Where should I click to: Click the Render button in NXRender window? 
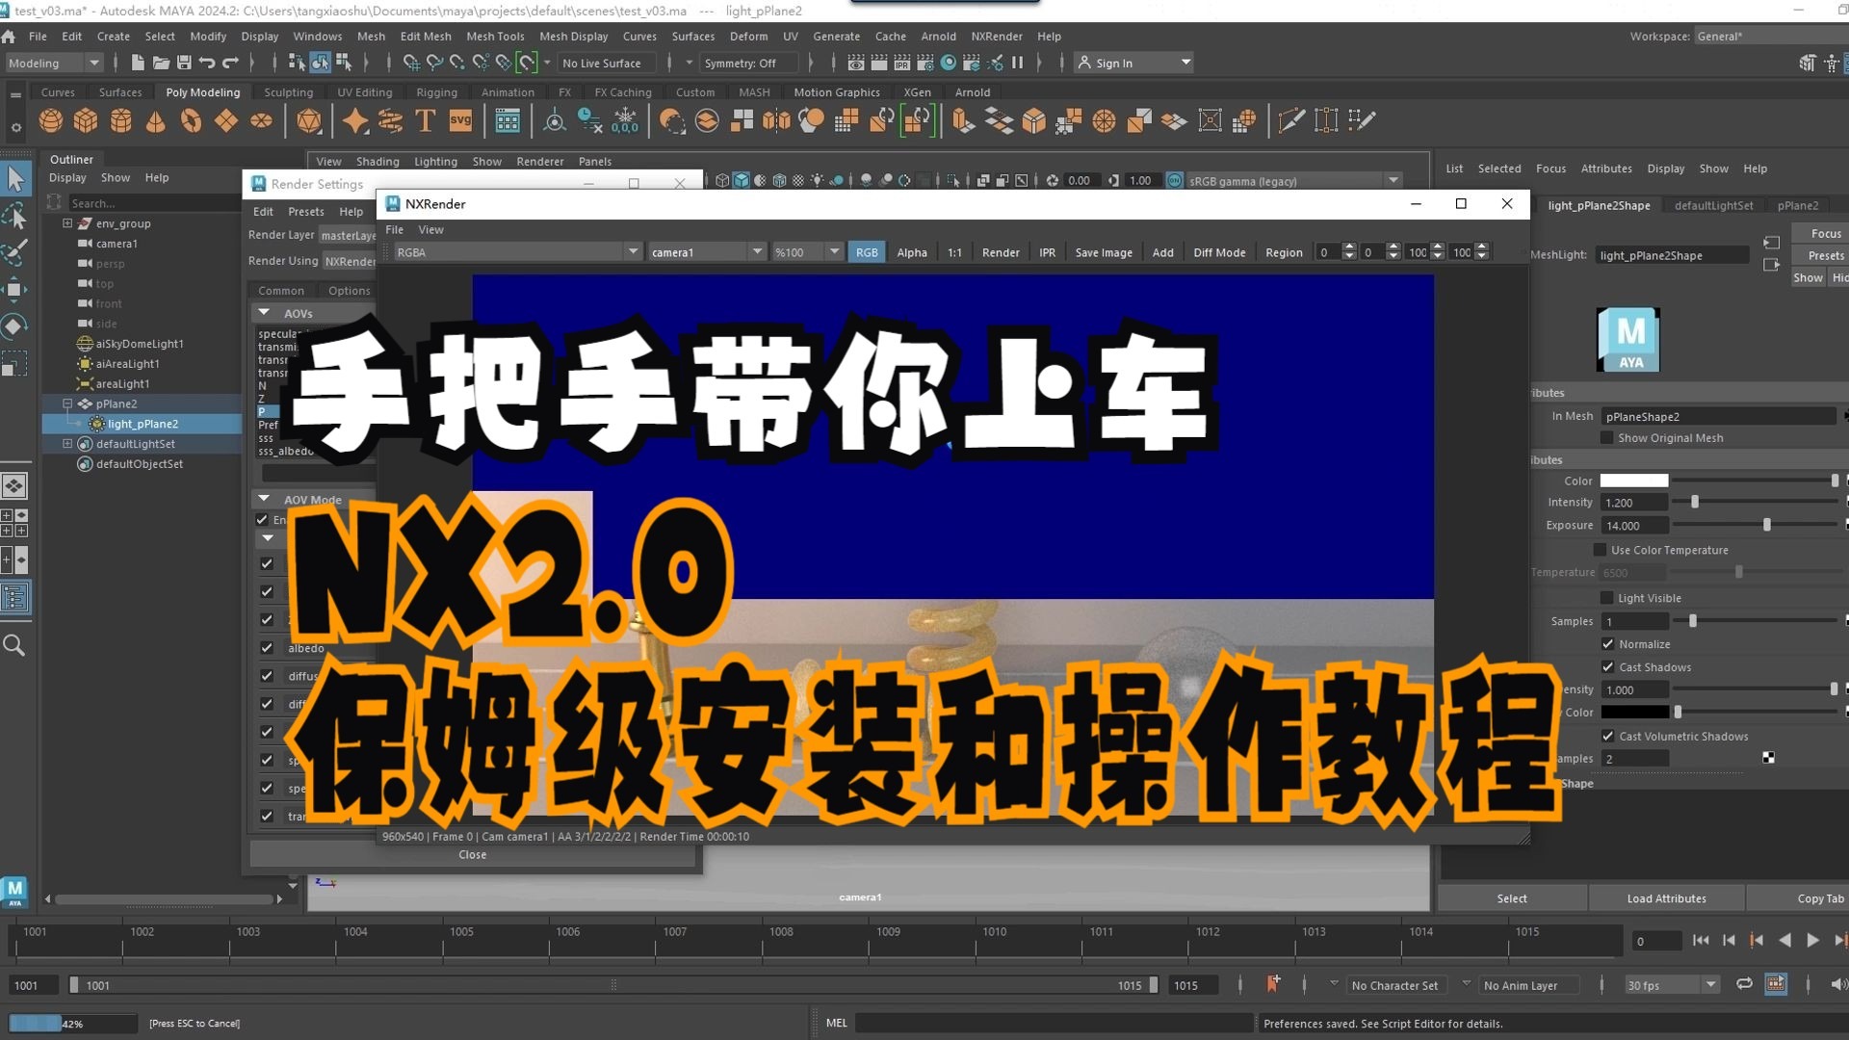[x=1001, y=251]
